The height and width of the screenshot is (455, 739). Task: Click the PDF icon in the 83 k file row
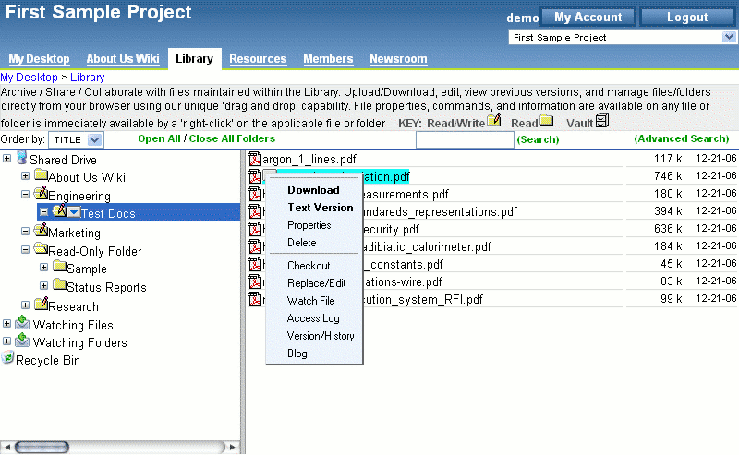pyautogui.click(x=255, y=281)
